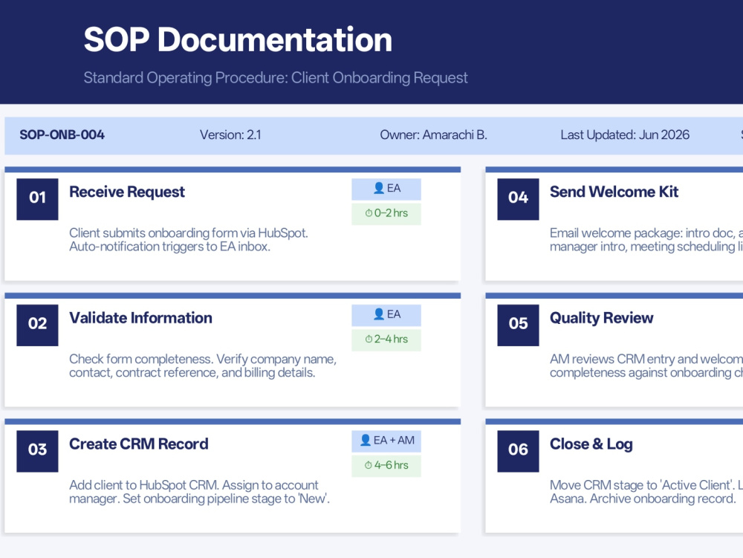Click text 'completeness against onboarding'

point(640,372)
